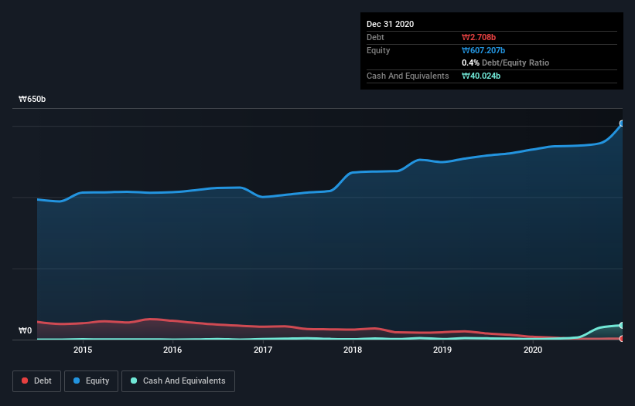Click the 2017 x-axis label
Viewport: 635px width, 406px height.
263,350
